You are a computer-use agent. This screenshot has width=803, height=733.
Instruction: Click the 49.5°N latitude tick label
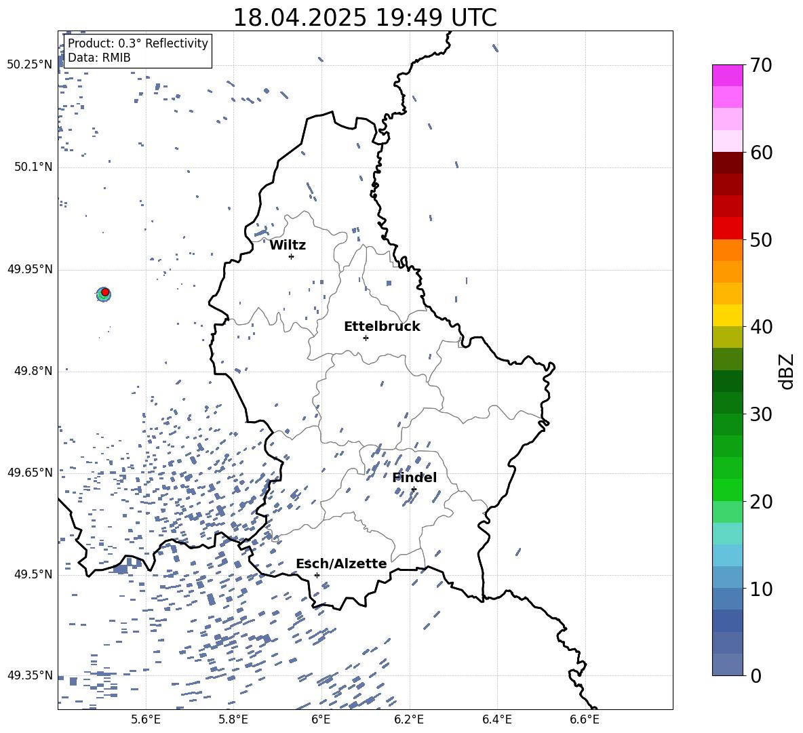coord(33,574)
